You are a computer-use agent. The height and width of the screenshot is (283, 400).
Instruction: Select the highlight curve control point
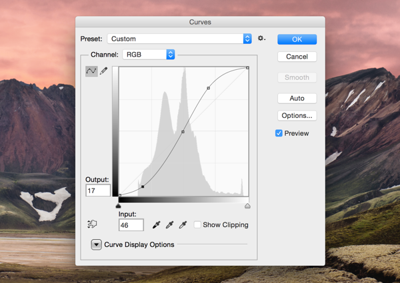[209, 88]
